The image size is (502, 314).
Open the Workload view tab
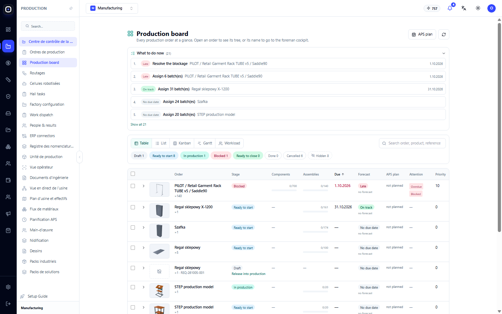[x=229, y=143]
